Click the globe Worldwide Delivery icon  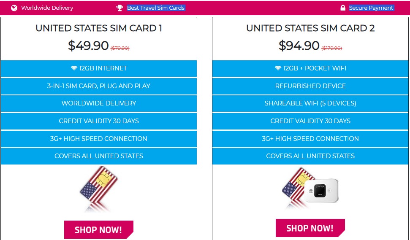pos(14,8)
